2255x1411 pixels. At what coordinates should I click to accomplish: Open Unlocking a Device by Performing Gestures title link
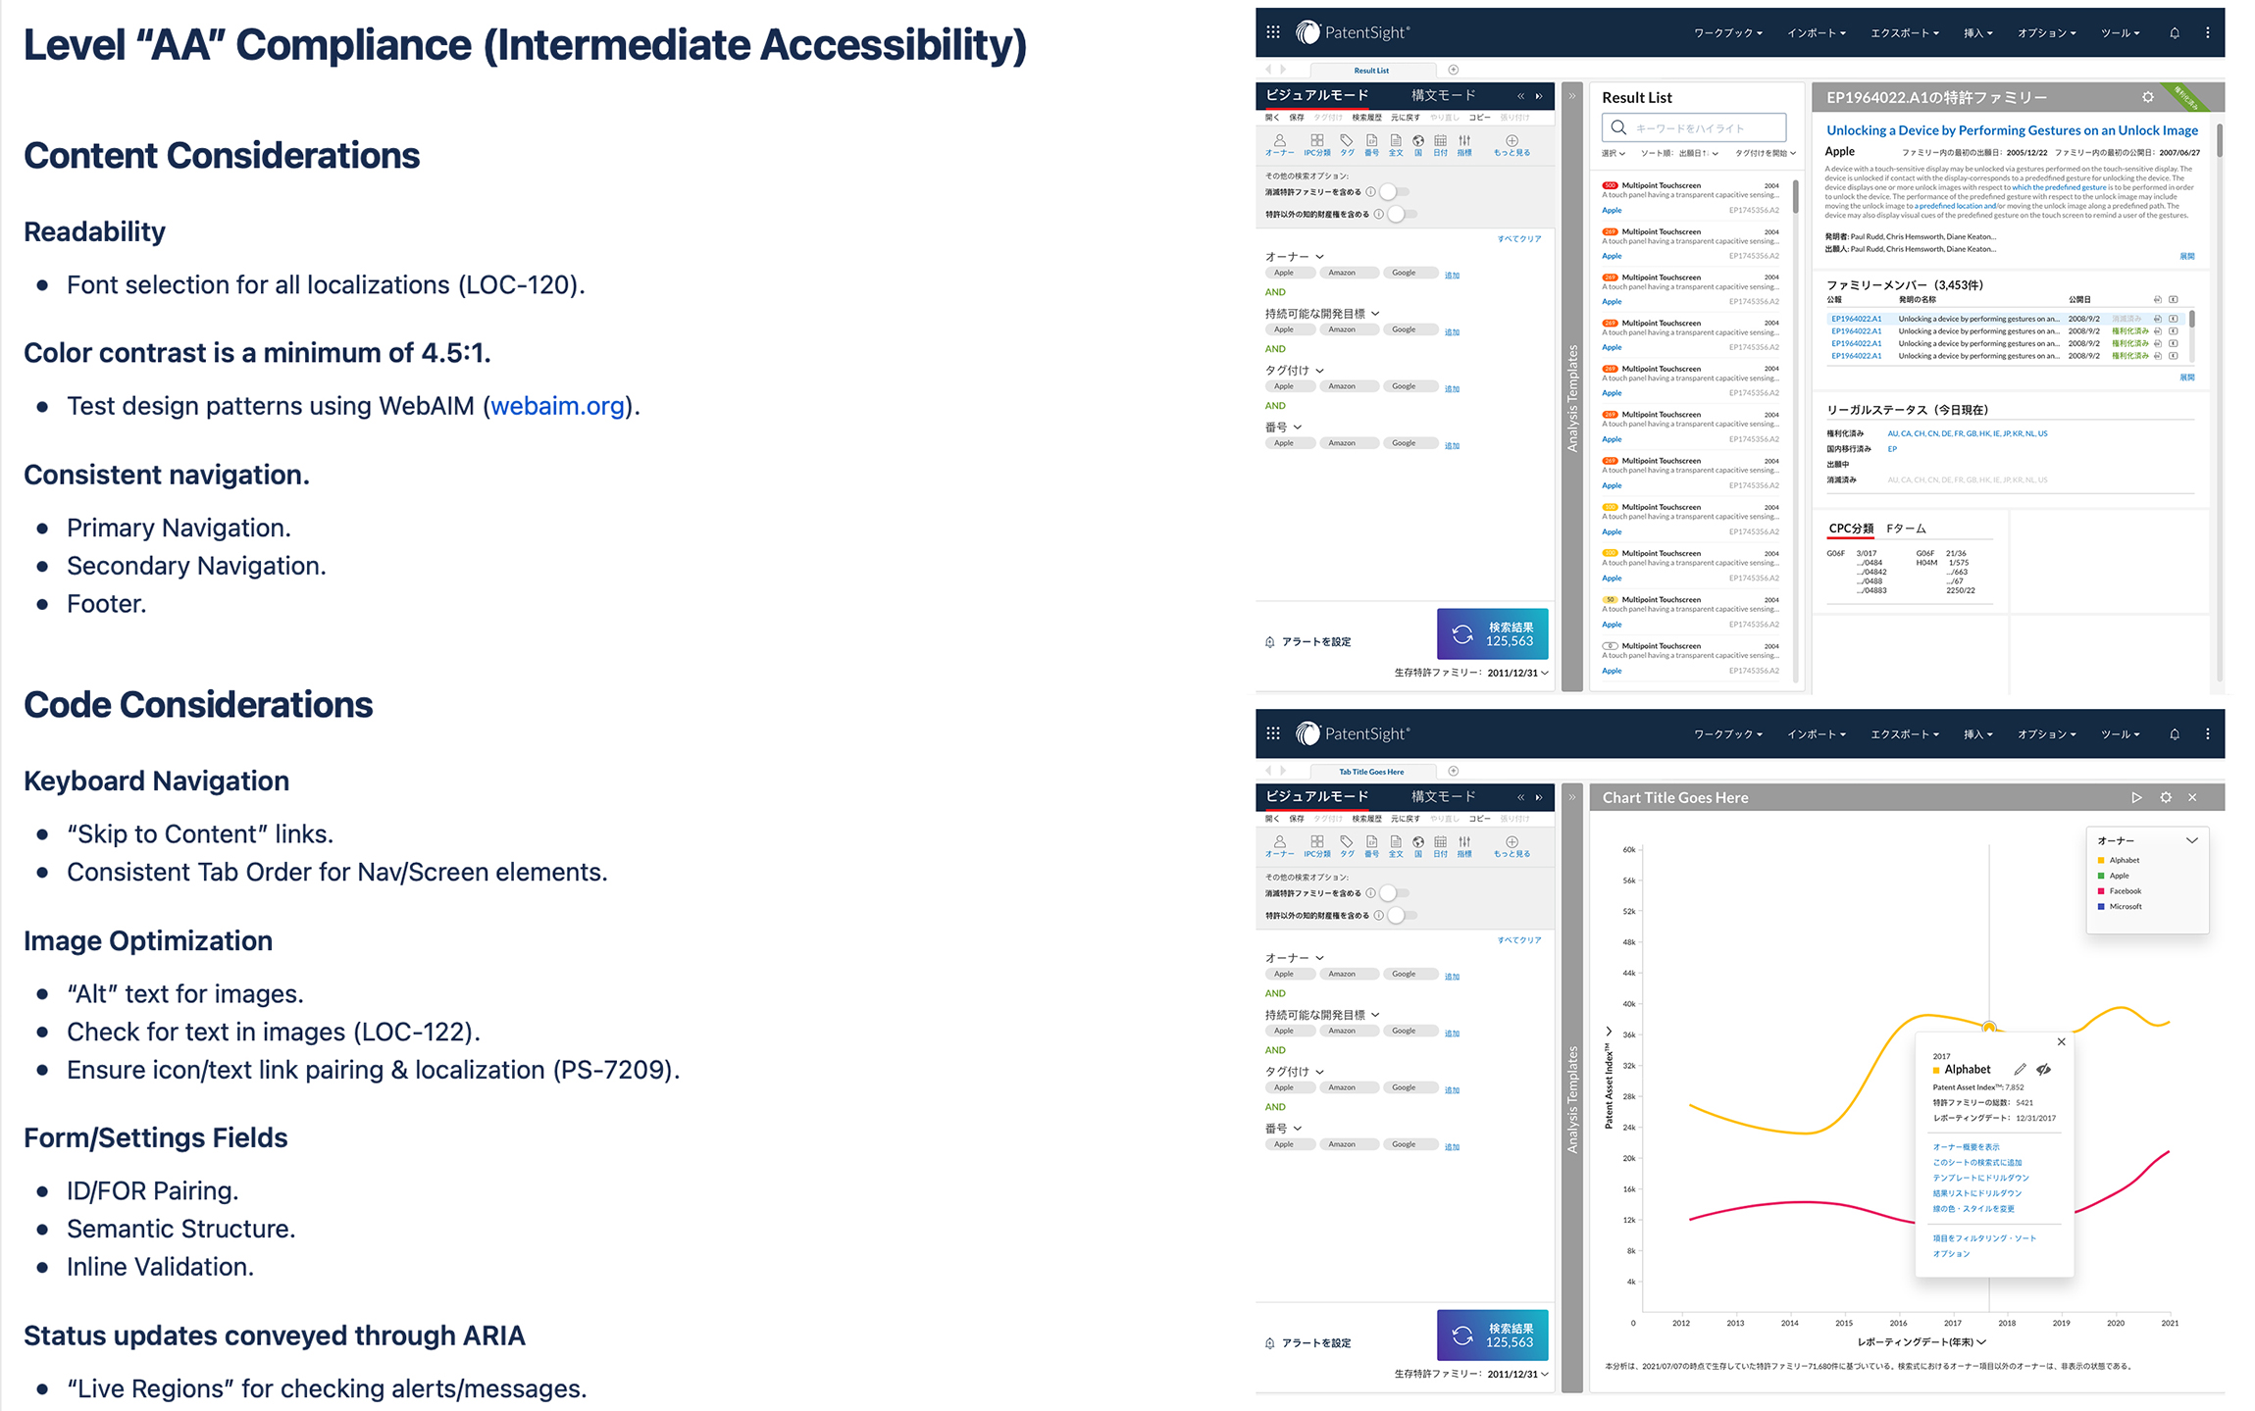click(x=2012, y=130)
